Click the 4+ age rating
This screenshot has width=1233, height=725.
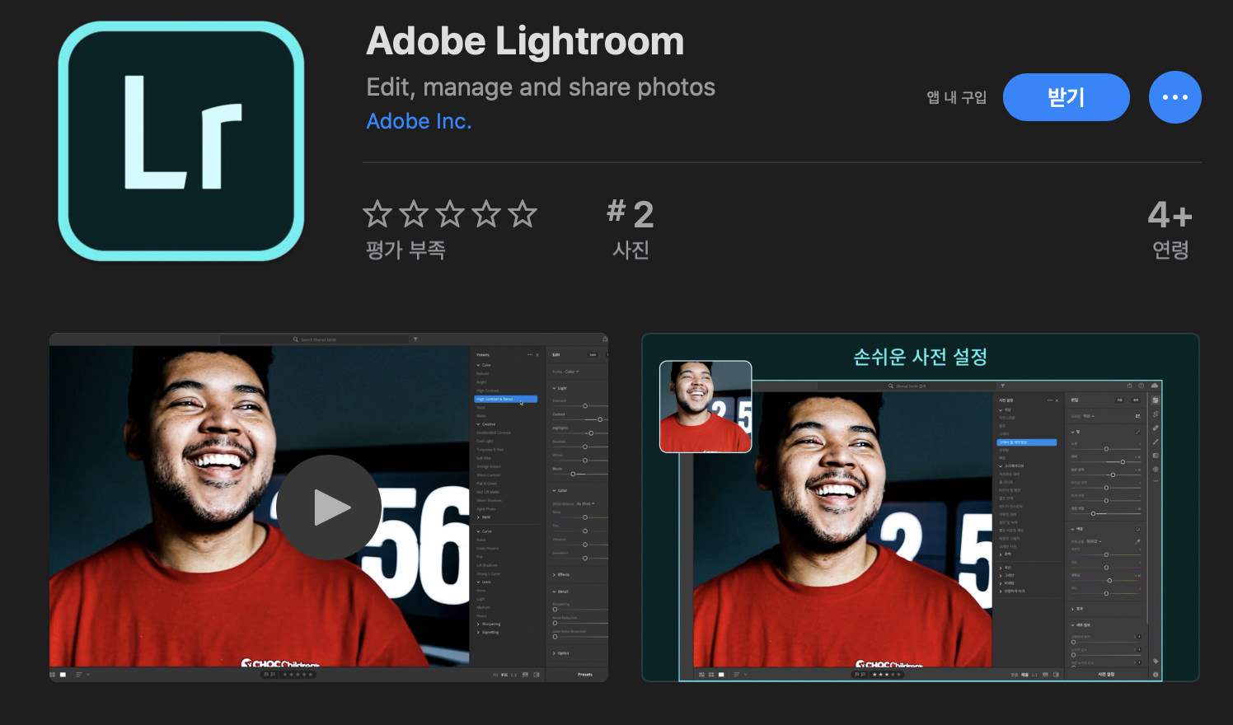pos(1170,215)
